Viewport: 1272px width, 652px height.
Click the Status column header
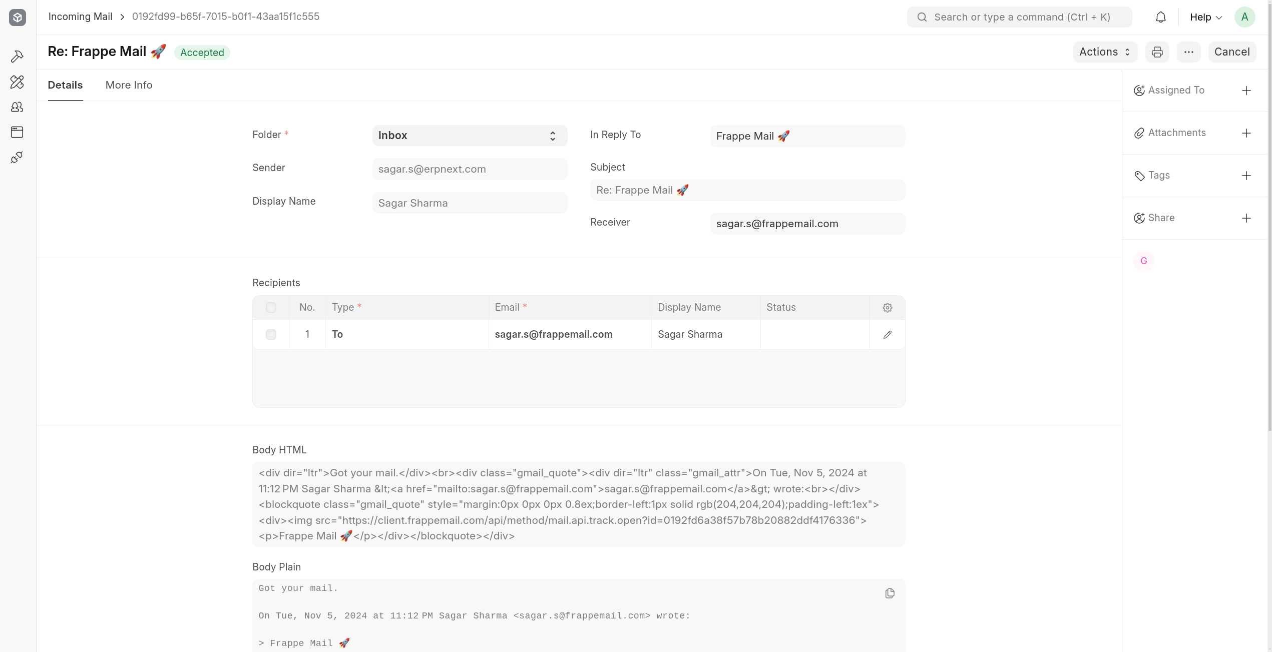[x=814, y=308]
